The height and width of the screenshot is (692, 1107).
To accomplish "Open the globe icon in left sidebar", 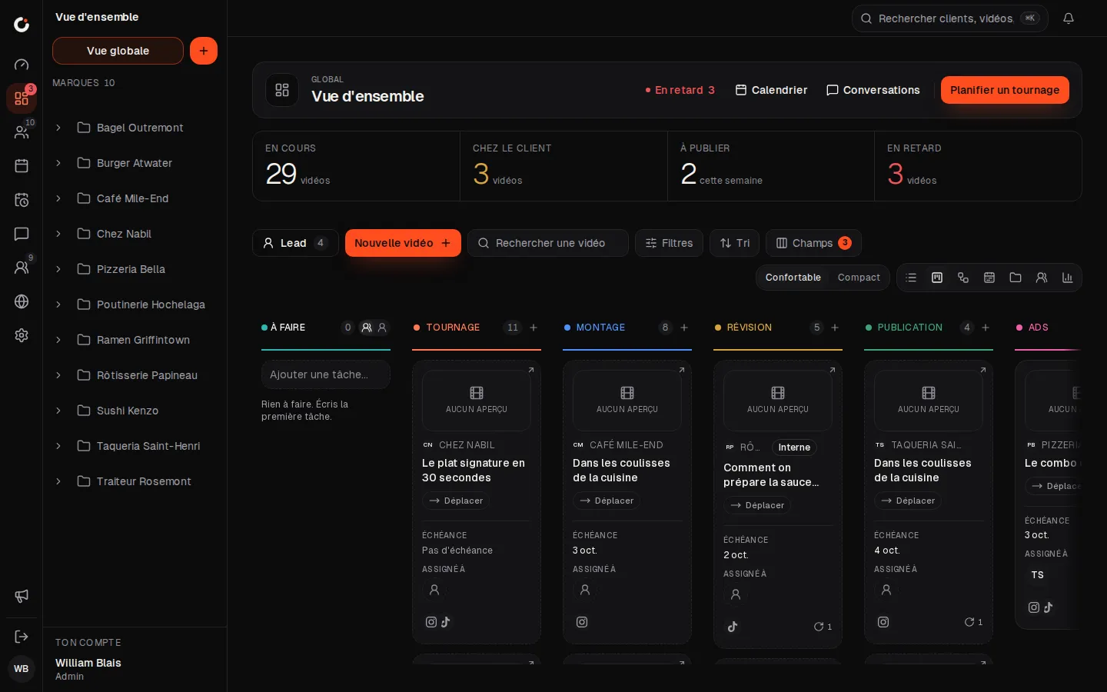I will tap(22, 301).
